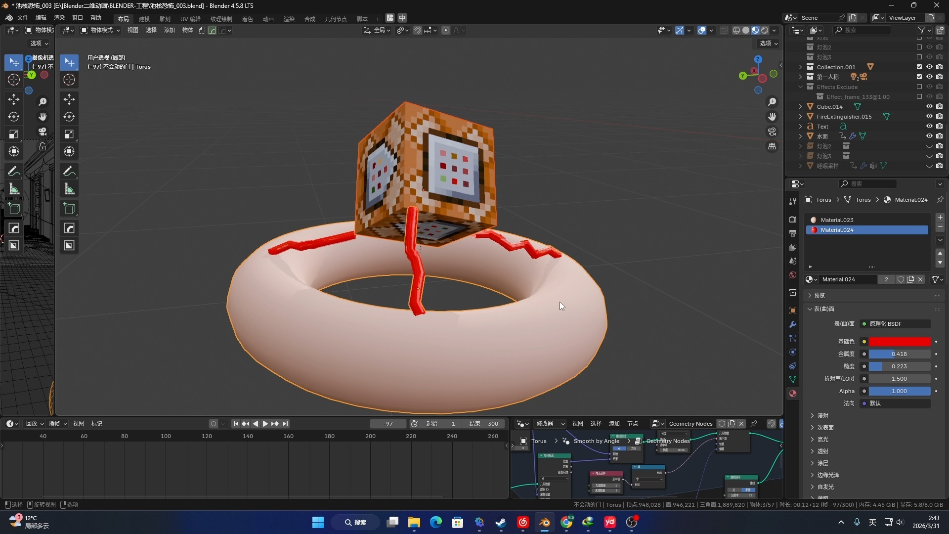The width and height of the screenshot is (949, 534).
Task: Select the Measure ruler tool
Action: (x=69, y=189)
